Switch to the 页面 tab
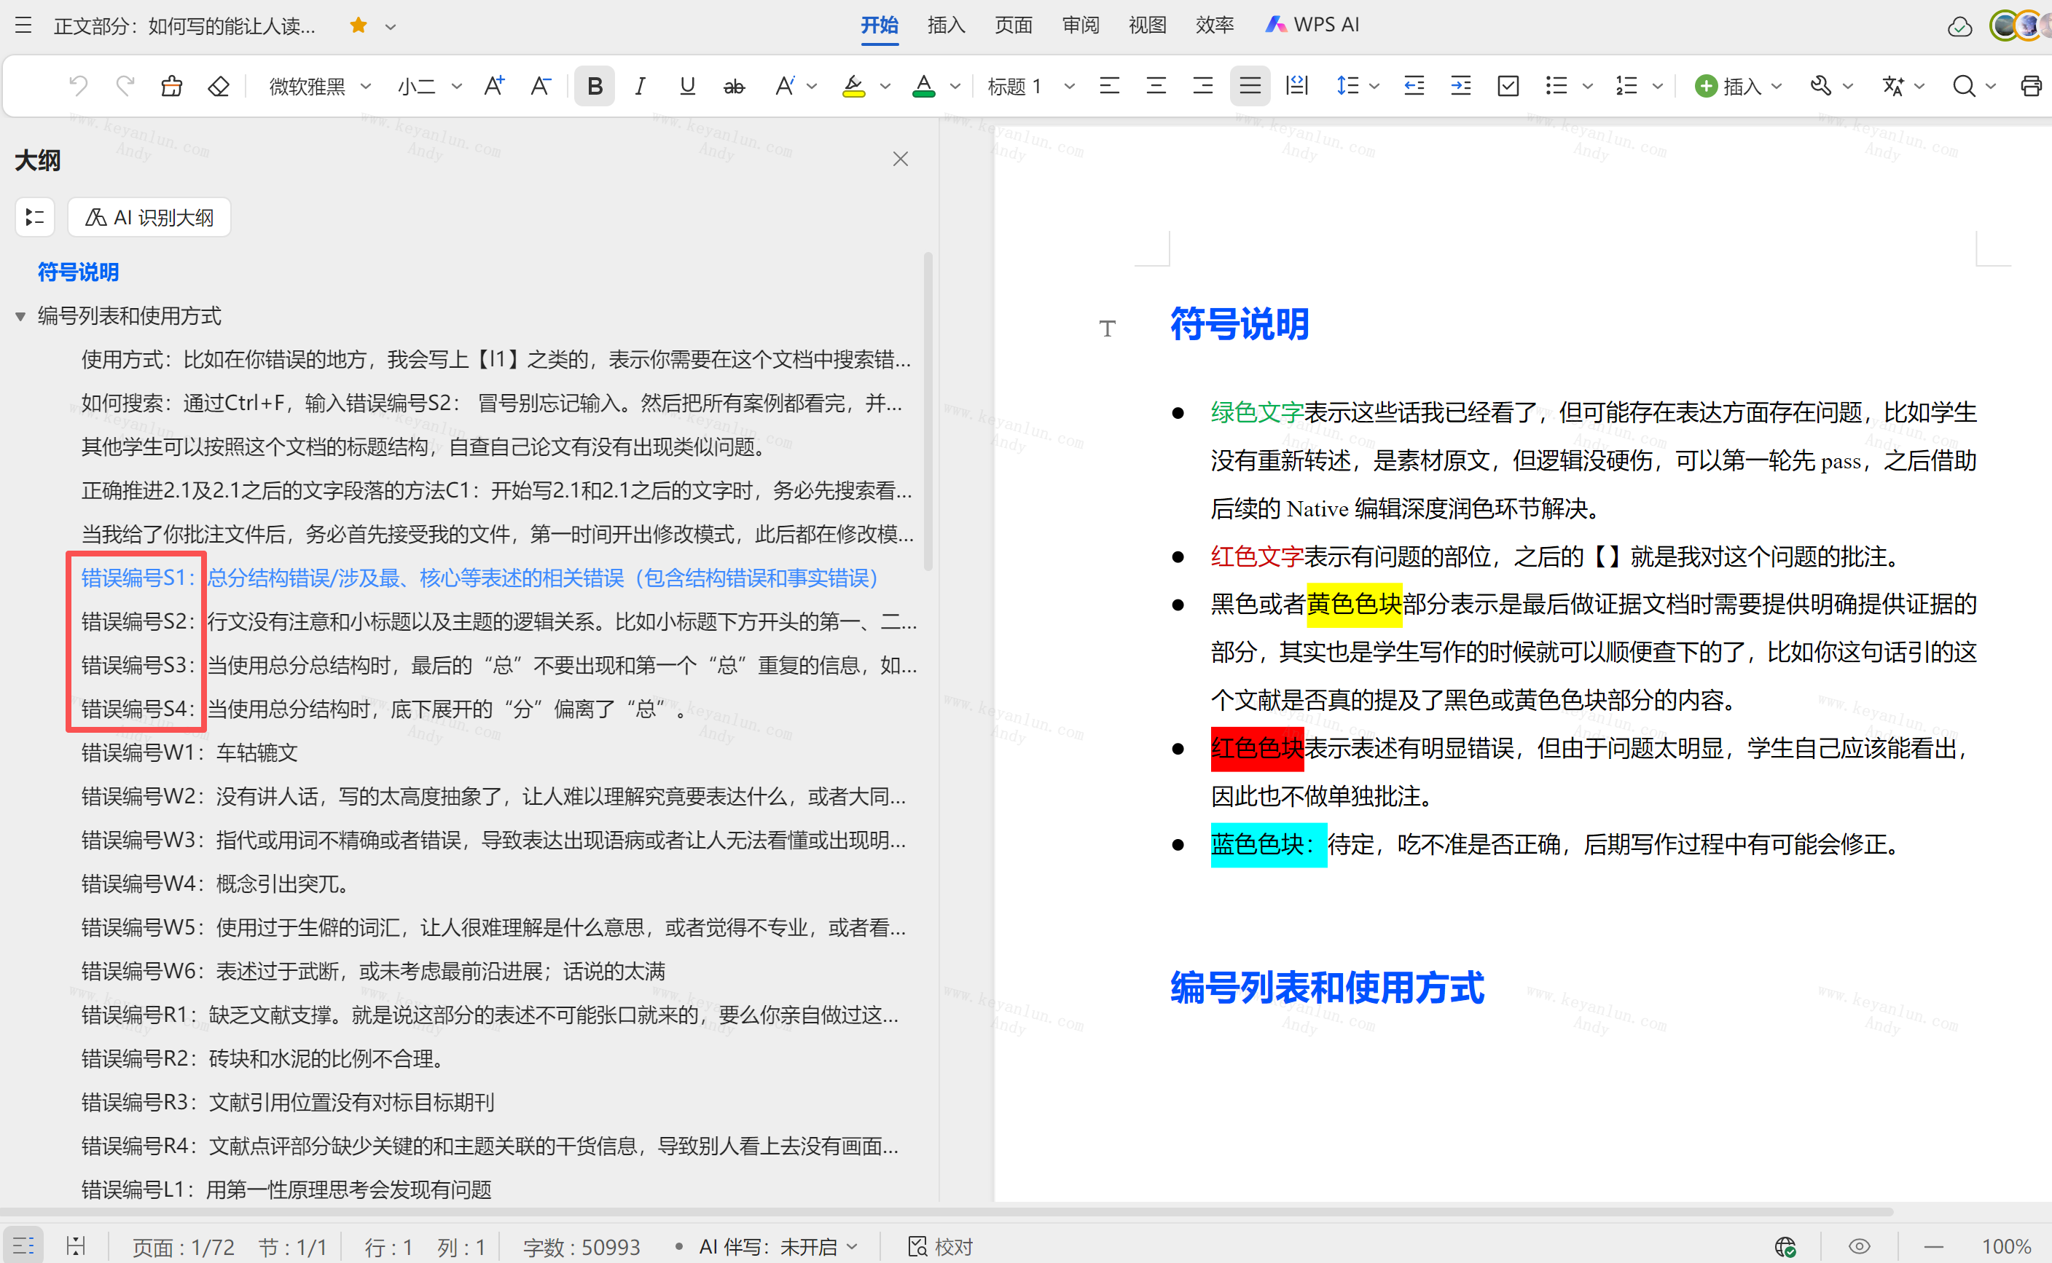 pos(1013,25)
